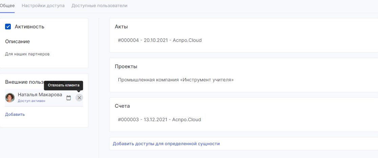Switch to the Общее tab
This screenshot has height=158, width=378.
tap(7, 5)
